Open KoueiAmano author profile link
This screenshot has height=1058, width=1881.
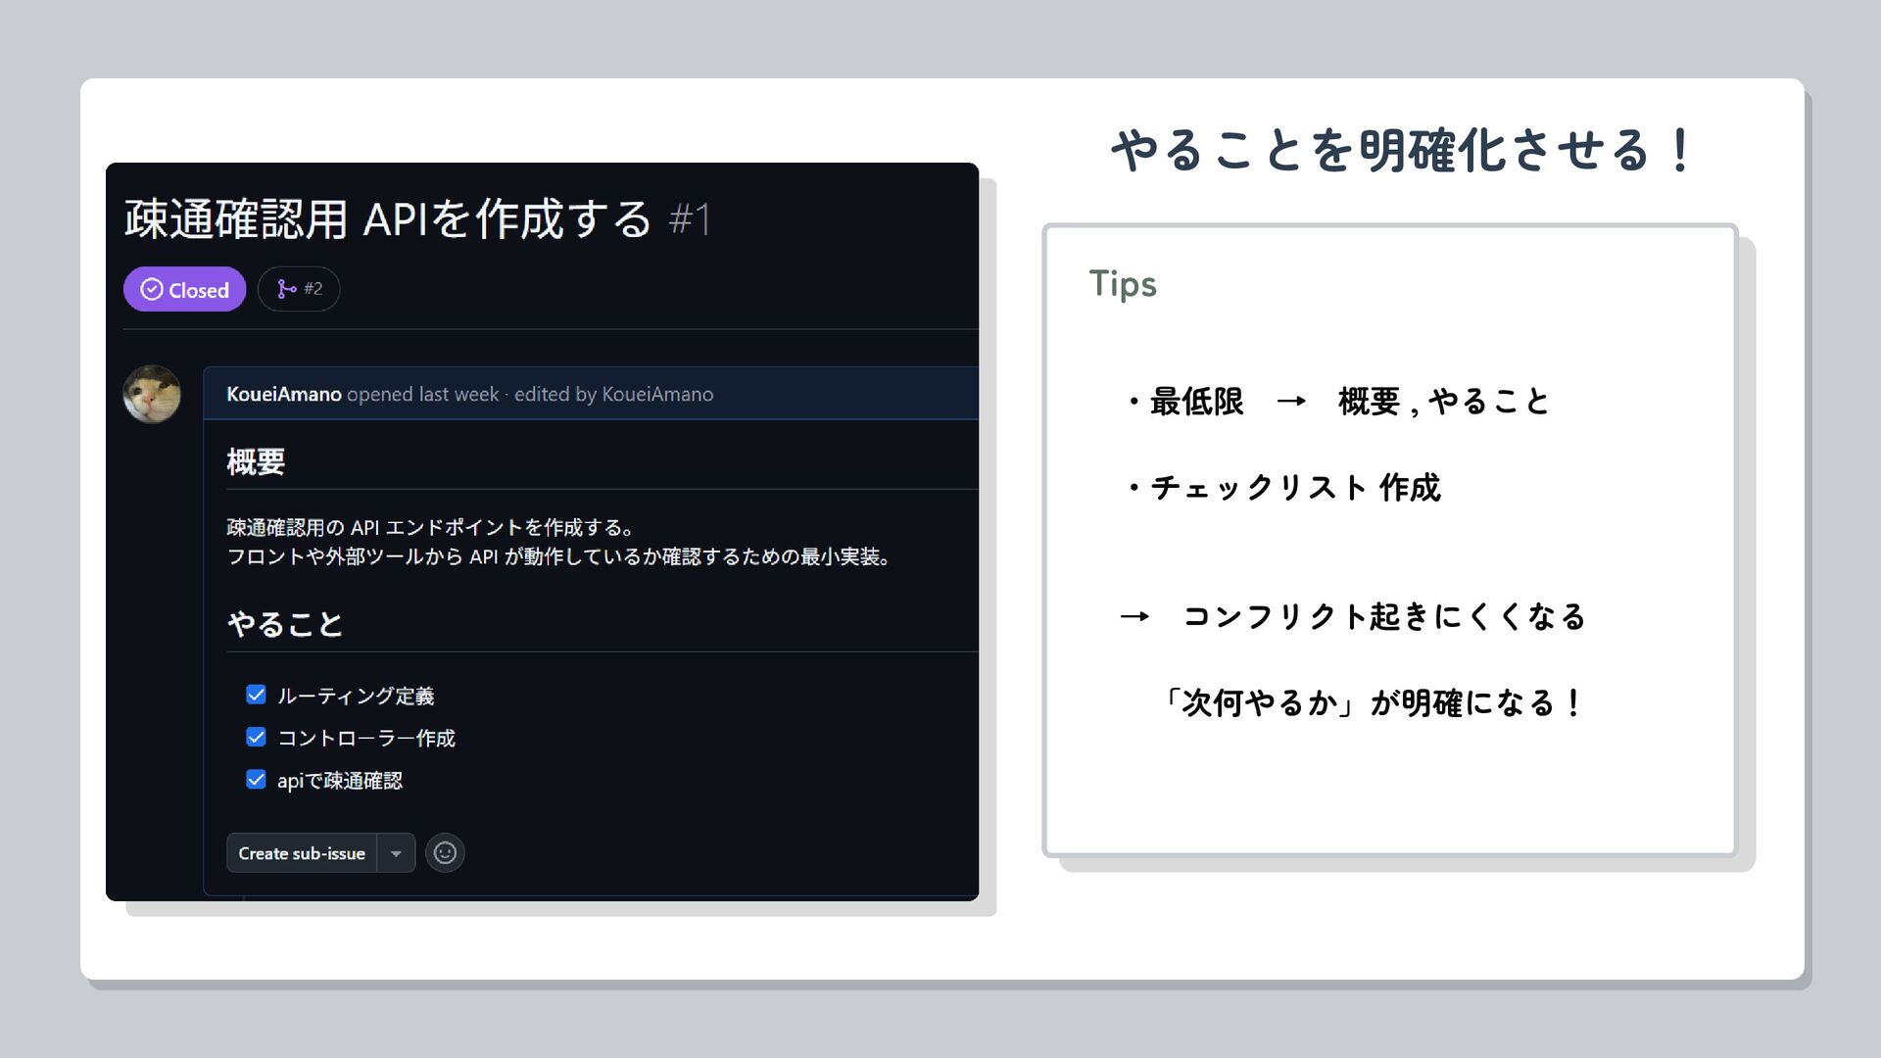pos(283,394)
